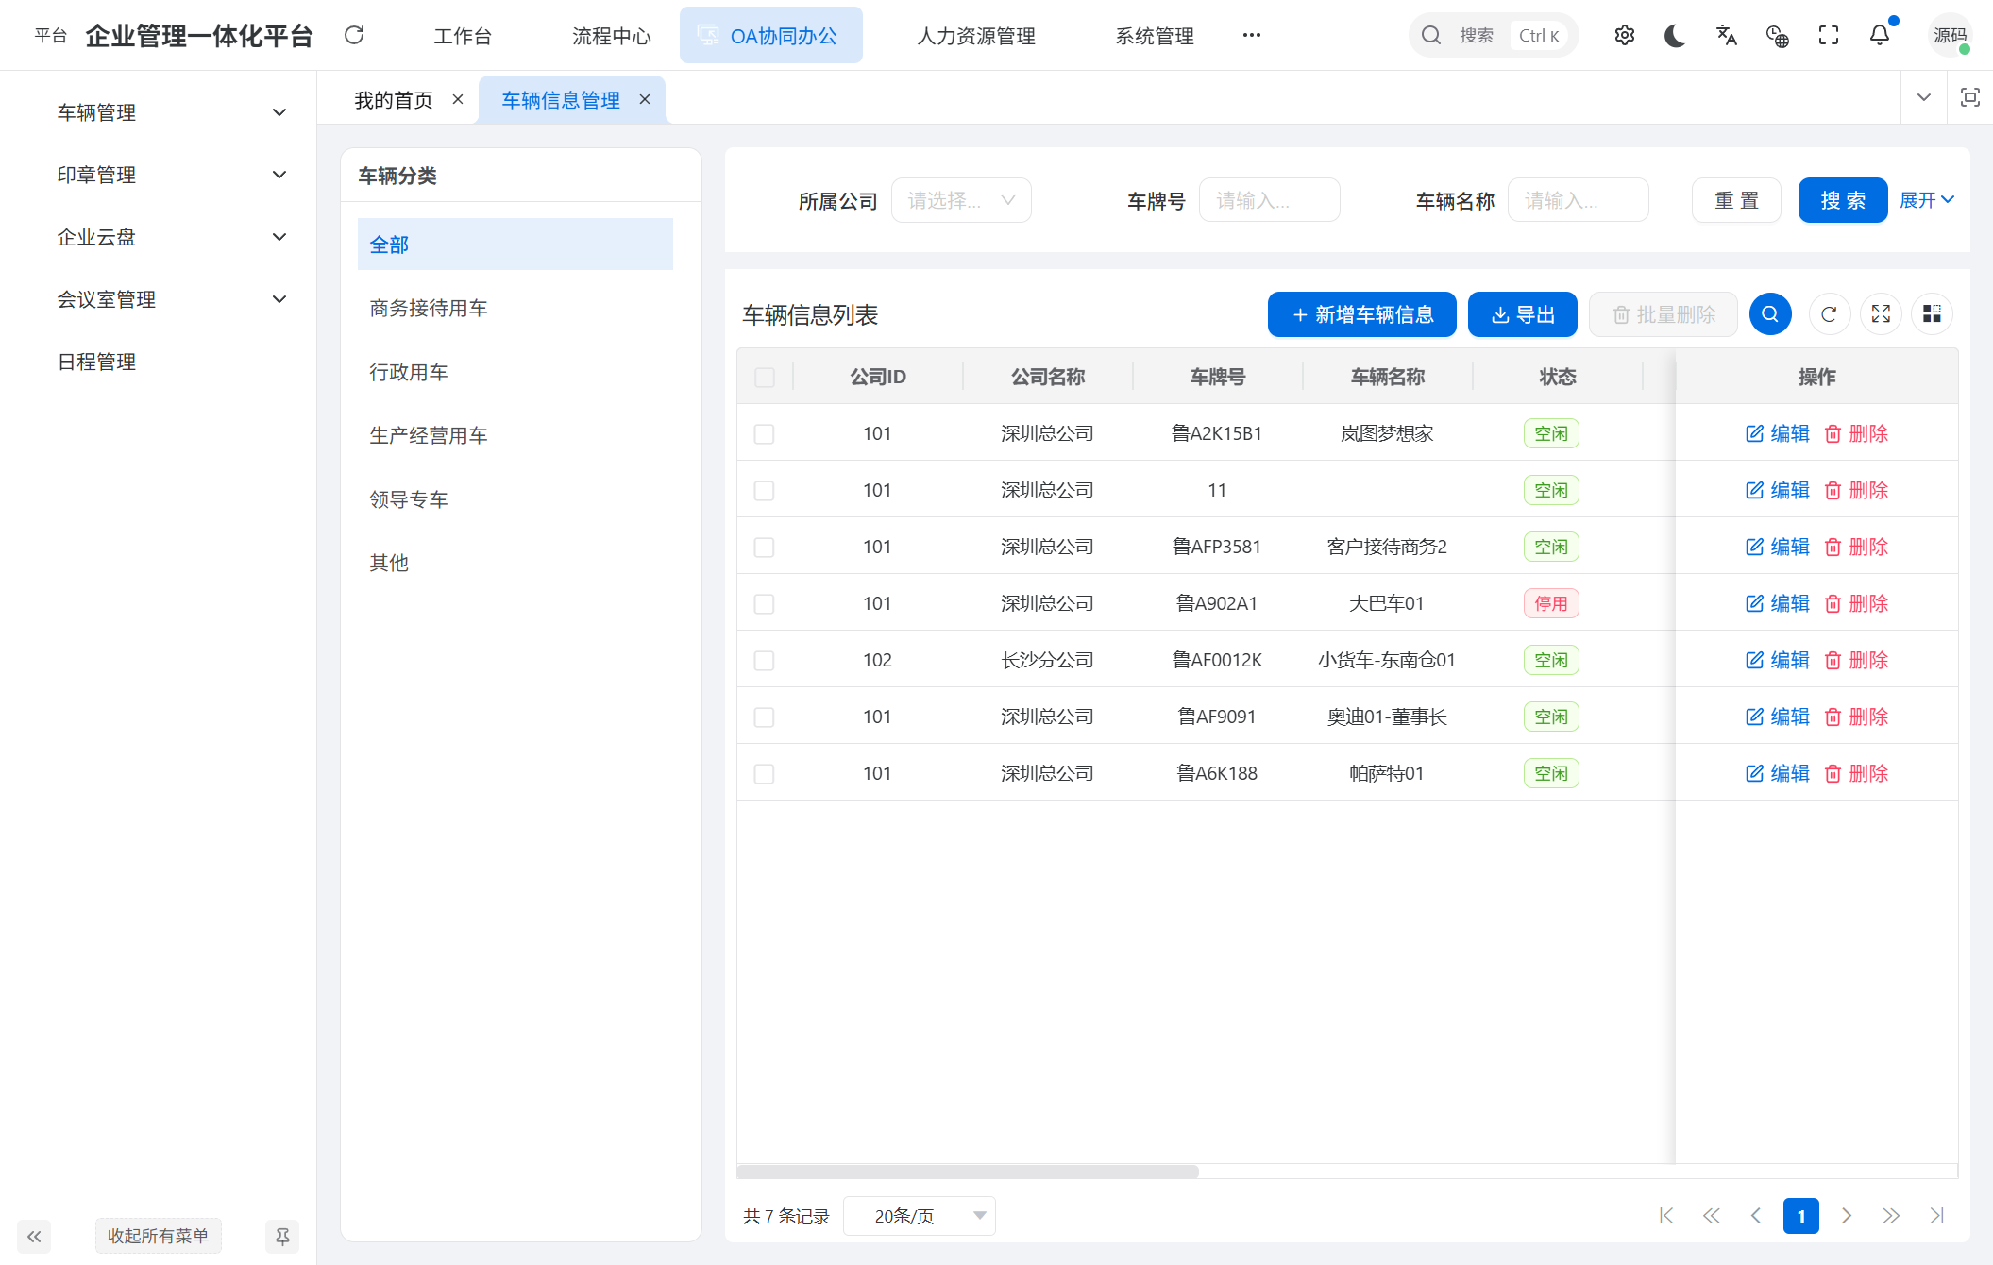Pin the sidebar using the pushpin icon

(281, 1236)
